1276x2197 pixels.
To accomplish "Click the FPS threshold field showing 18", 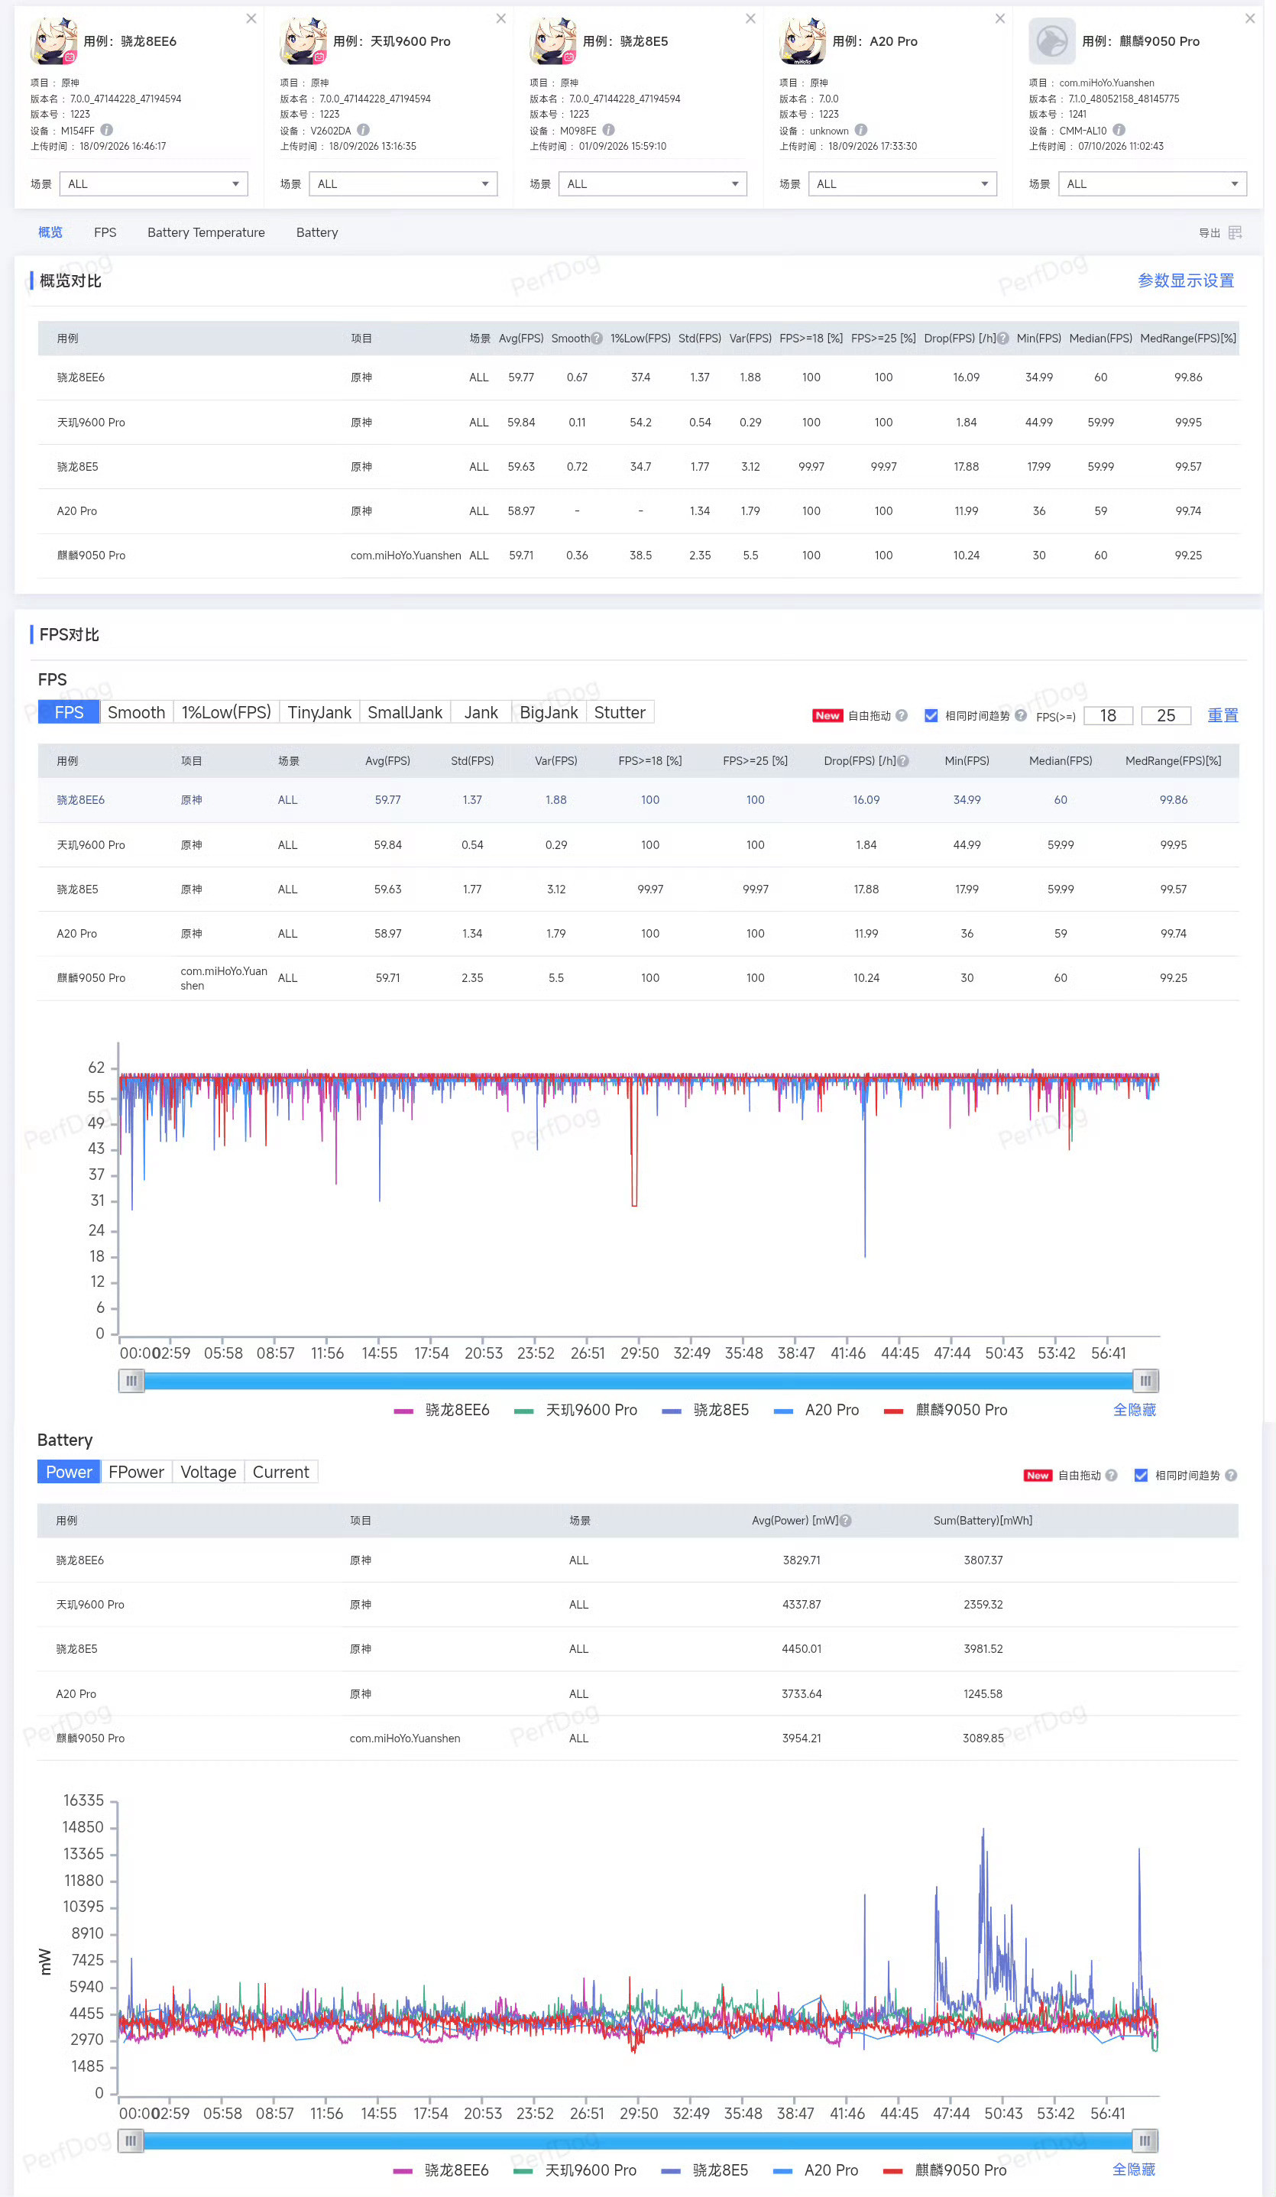I will [x=1108, y=716].
